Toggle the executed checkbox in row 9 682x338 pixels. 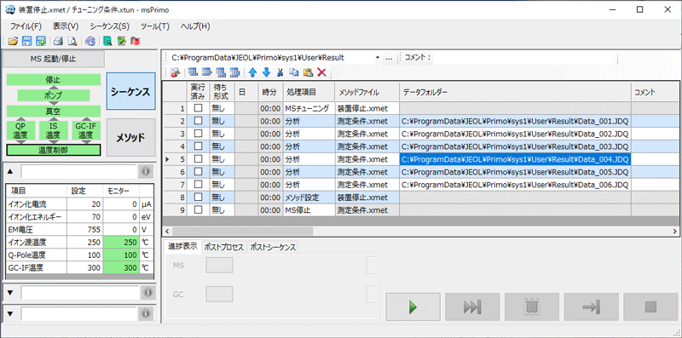click(199, 209)
